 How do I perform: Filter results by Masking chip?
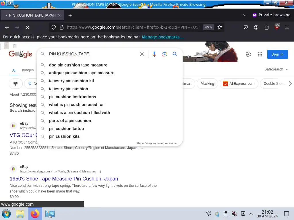click(x=207, y=84)
